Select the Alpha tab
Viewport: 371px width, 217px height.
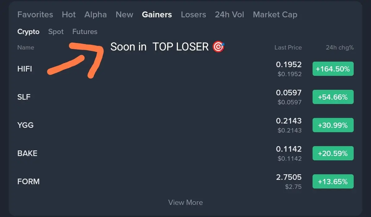(96, 15)
